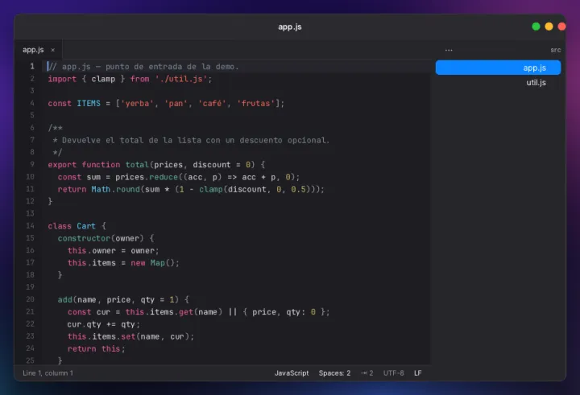Click the './util.js' import string
Viewport: 580px width, 395px height.
(x=181, y=79)
